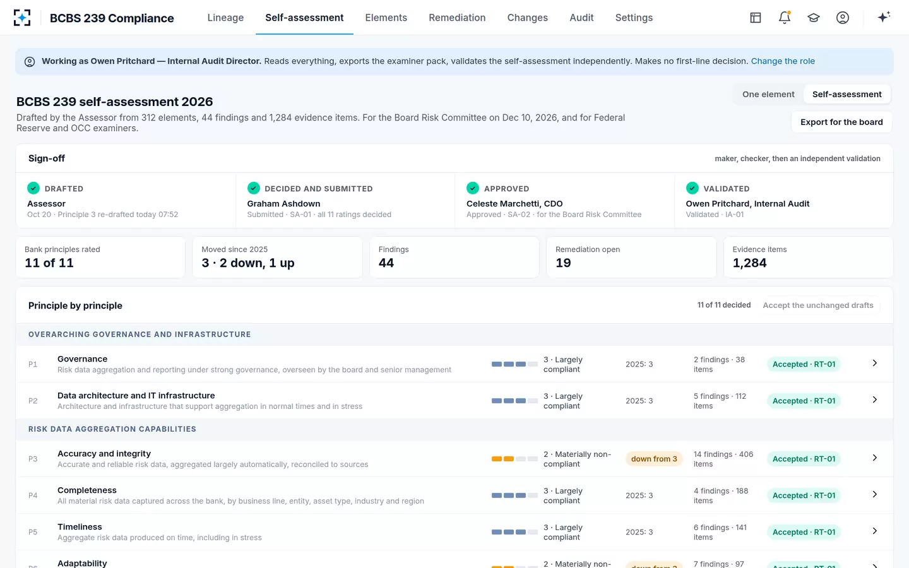
Task: Open the layout panel icon in header
Action: coord(756,18)
